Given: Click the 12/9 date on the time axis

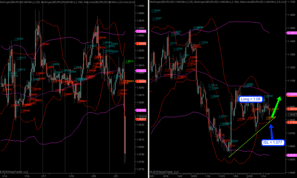Looking at the screenshot, I should 235,176.
